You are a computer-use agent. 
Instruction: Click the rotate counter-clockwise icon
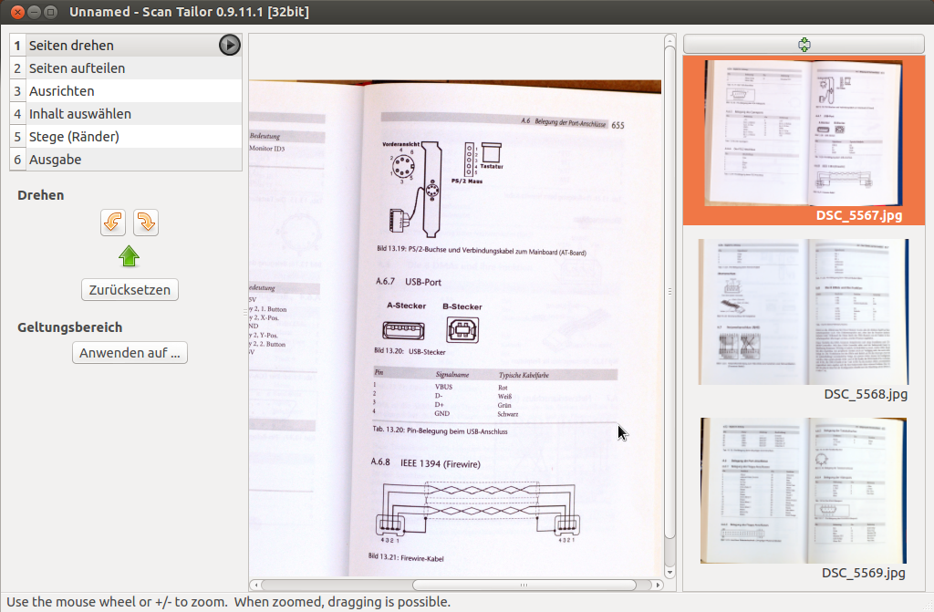(x=113, y=222)
